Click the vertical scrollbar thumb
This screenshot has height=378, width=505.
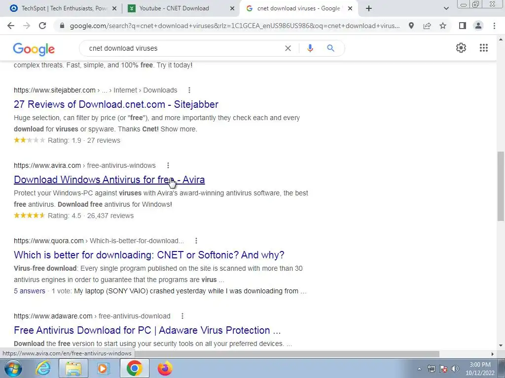501,186
